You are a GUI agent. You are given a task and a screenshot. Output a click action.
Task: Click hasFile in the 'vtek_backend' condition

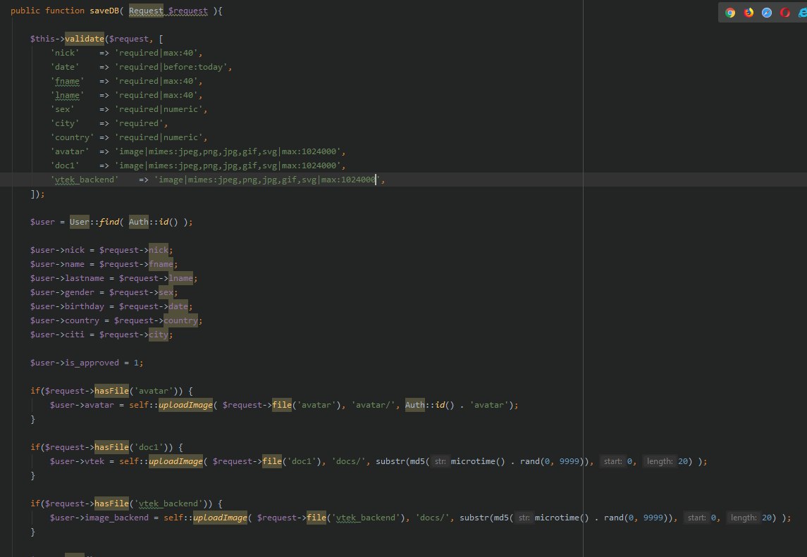[x=111, y=503]
